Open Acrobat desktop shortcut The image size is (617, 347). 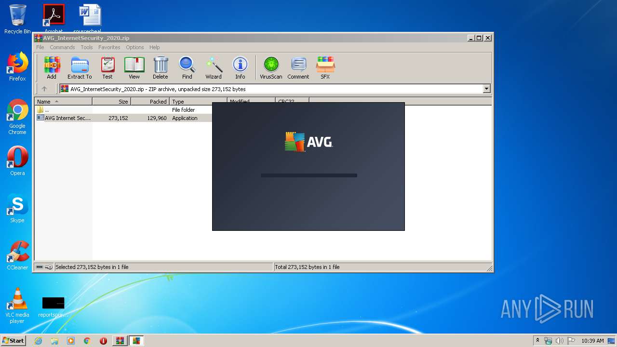[x=54, y=18]
